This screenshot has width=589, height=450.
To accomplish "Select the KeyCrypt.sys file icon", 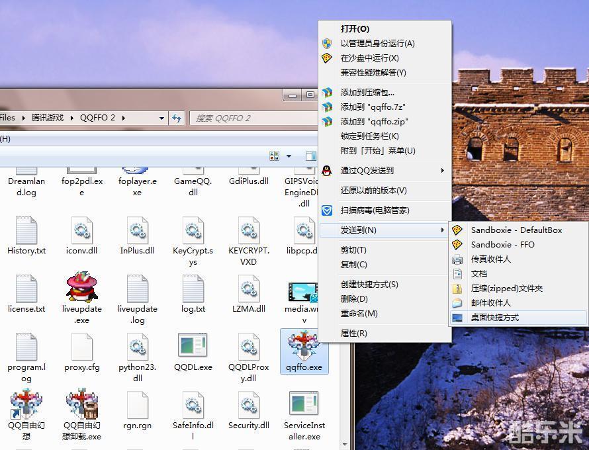I will 193,230.
